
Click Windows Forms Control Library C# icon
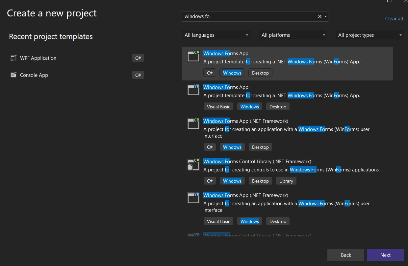point(193,164)
